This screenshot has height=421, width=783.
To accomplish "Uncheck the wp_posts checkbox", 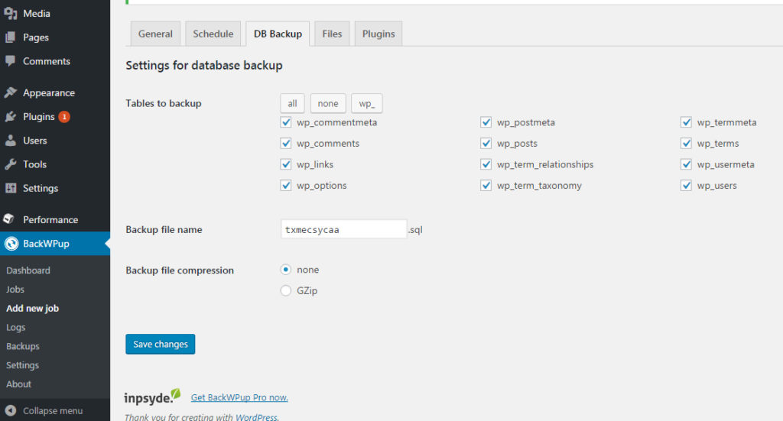I will coord(486,143).
